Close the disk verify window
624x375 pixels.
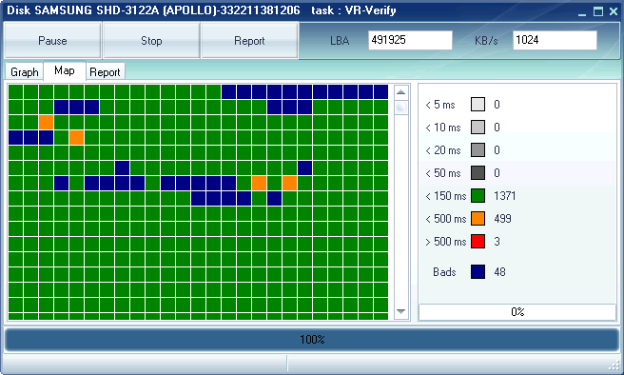pyautogui.click(x=614, y=11)
